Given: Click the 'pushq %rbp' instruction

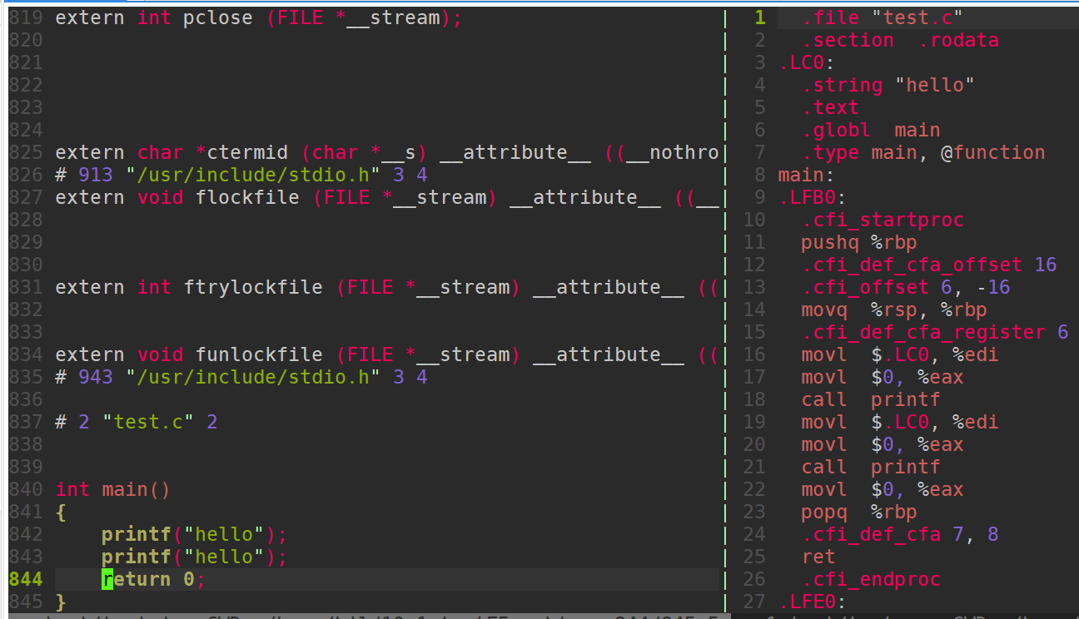Looking at the screenshot, I should coord(859,242).
